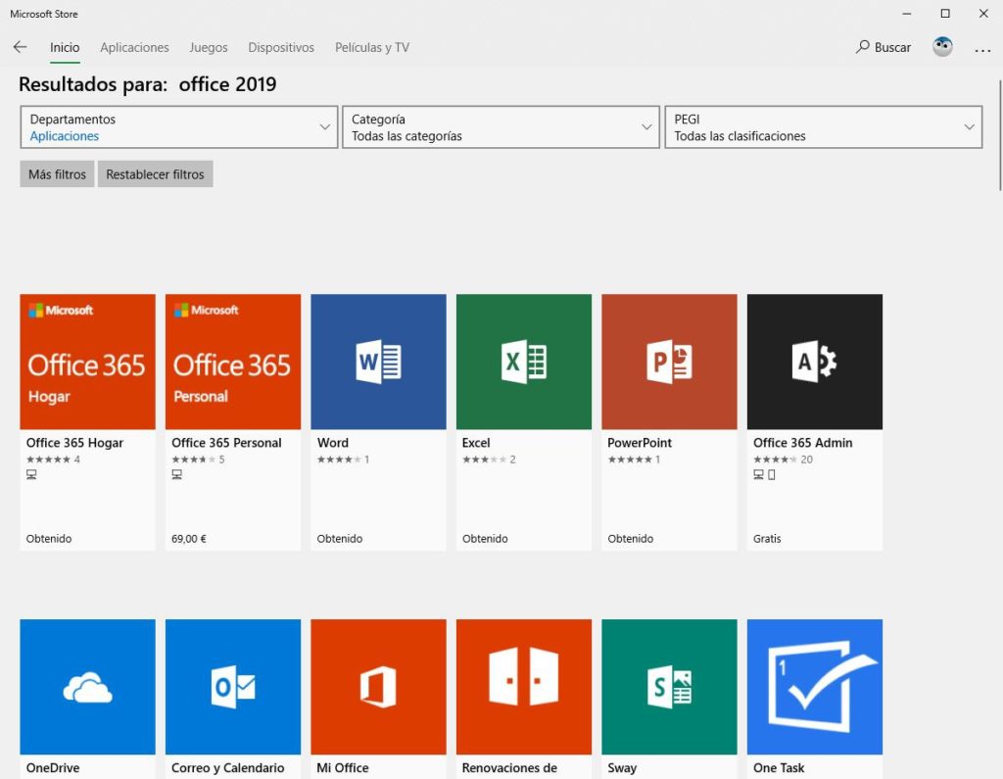Click the Word star rating

click(x=339, y=459)
